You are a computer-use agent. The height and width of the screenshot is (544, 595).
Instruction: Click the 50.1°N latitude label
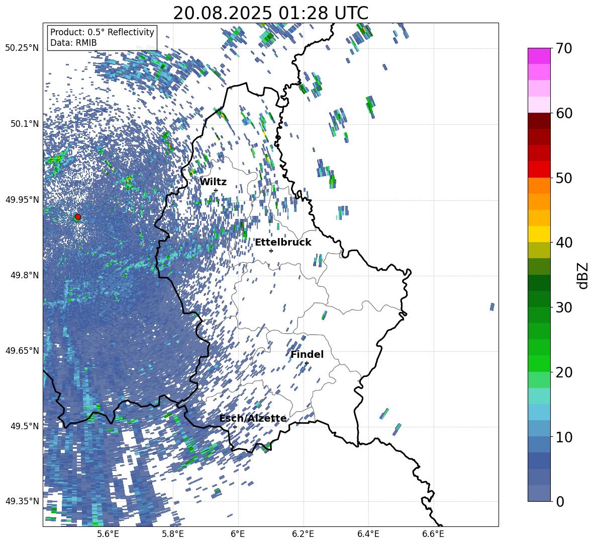click(x=24, y=124)
